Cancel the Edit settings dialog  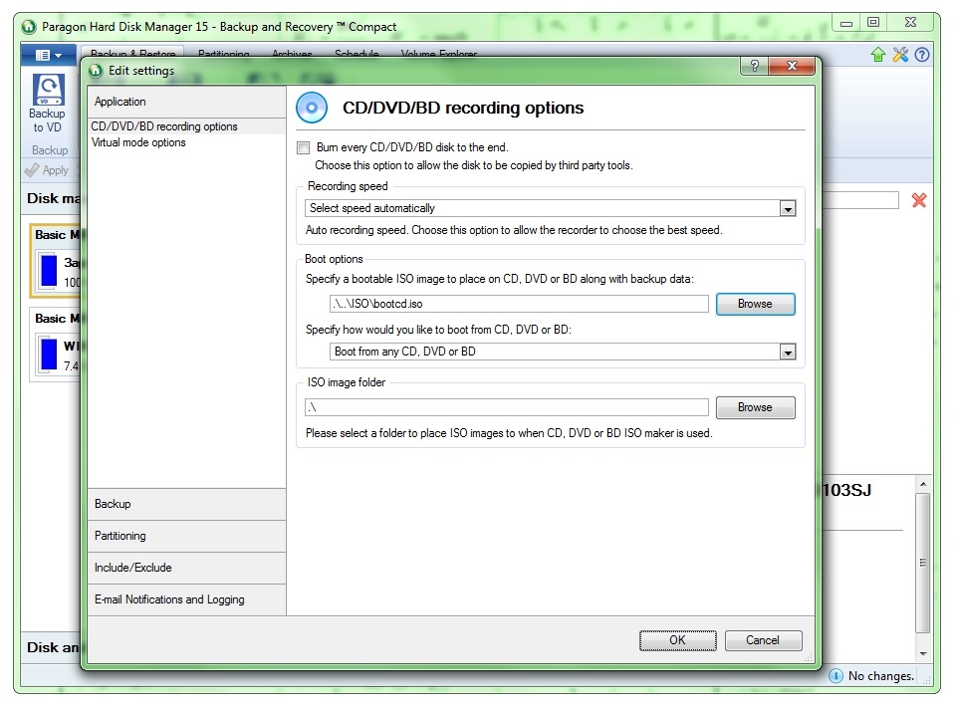pyautogui.click(x=763, y=640)
